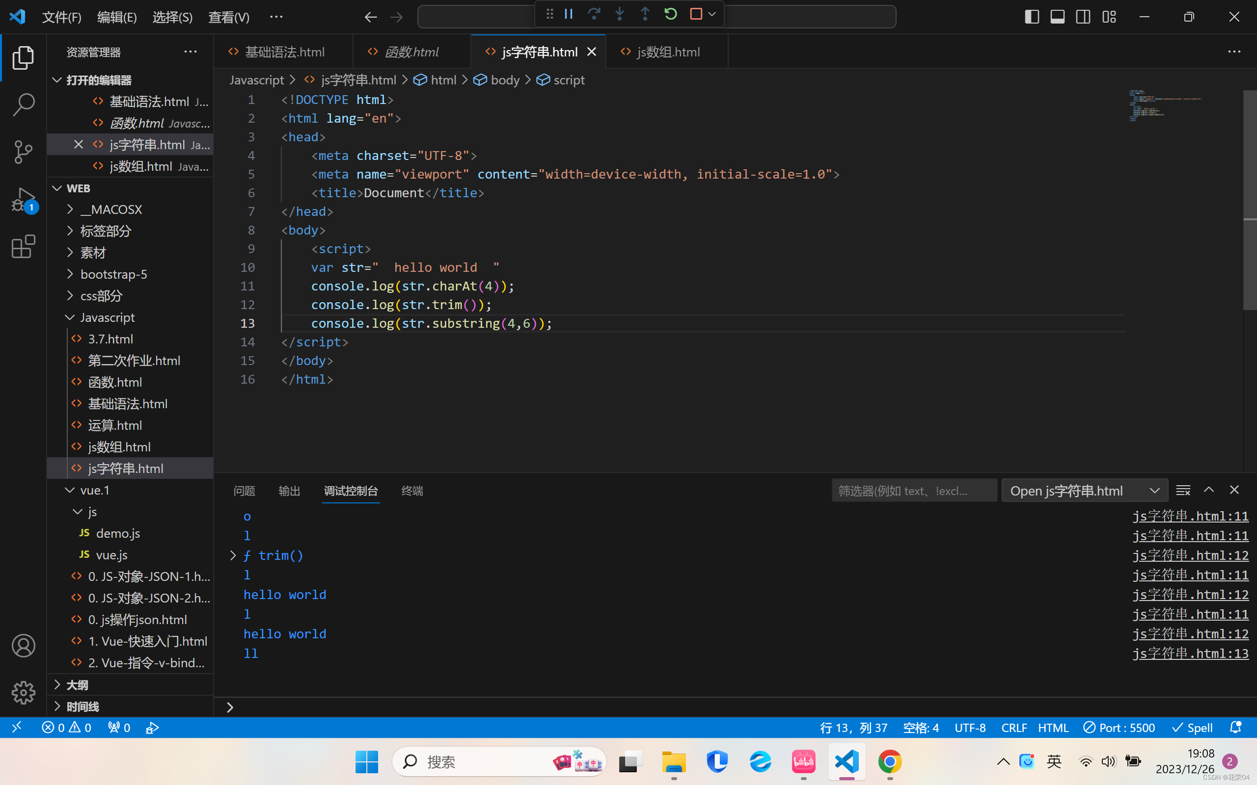Image resolution: width=1257 pixels, height=785 pixels.
Task: Restart the debug session
Action: [671, 15]
